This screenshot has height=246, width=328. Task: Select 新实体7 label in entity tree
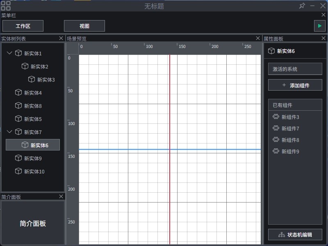33,132
